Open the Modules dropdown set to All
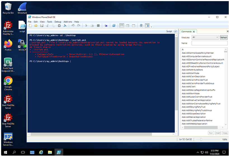This screenshot has width=229, height=157. 205,37
